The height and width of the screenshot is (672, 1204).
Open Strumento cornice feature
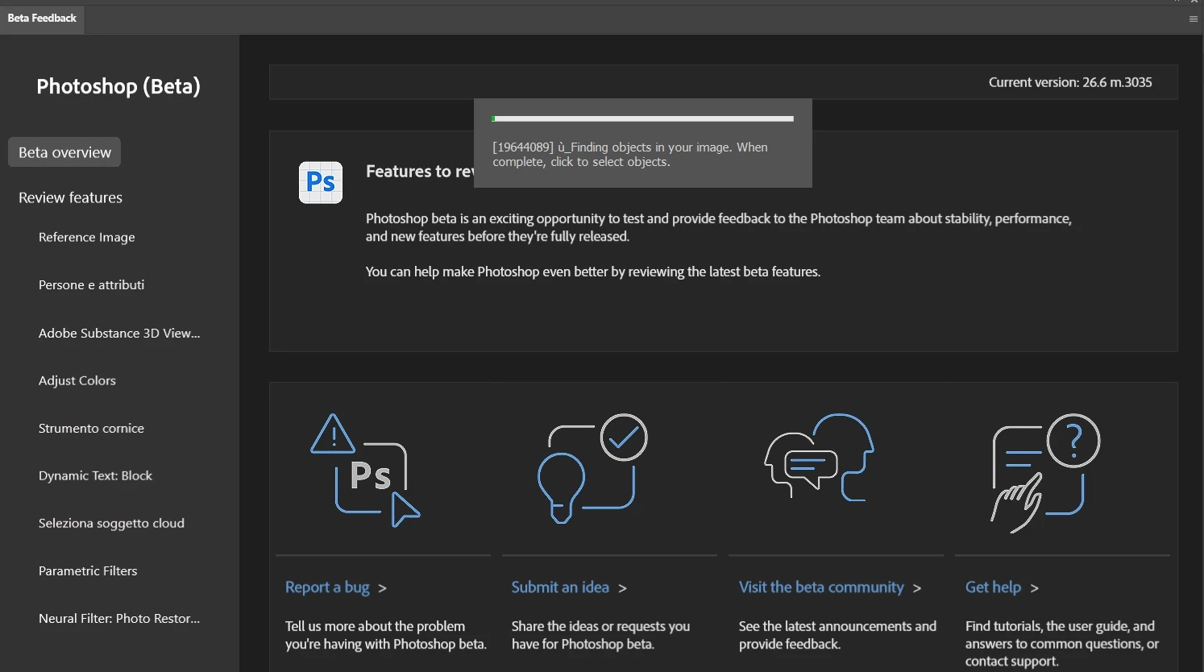pyautogui.click(x=92, y=428)
